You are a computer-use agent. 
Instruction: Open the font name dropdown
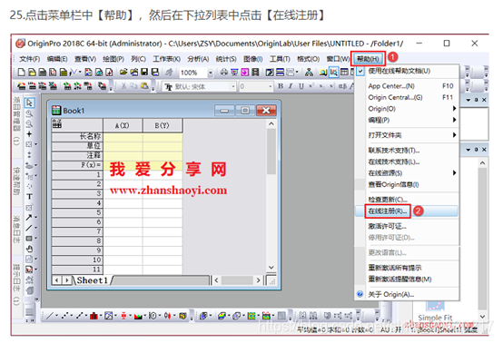233,86
